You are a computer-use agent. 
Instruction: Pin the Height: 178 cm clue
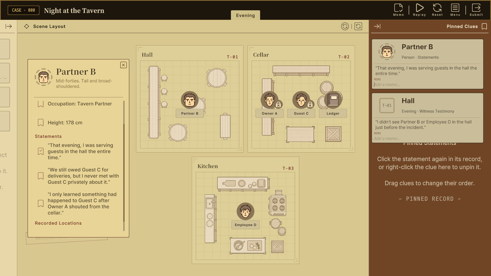[41, 123]
